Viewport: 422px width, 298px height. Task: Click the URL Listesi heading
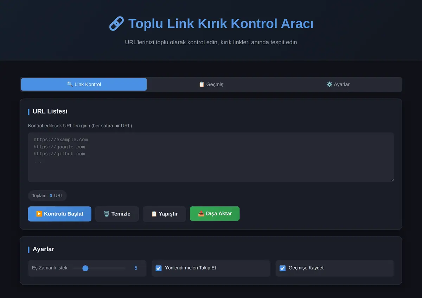(x=50, y=111)
